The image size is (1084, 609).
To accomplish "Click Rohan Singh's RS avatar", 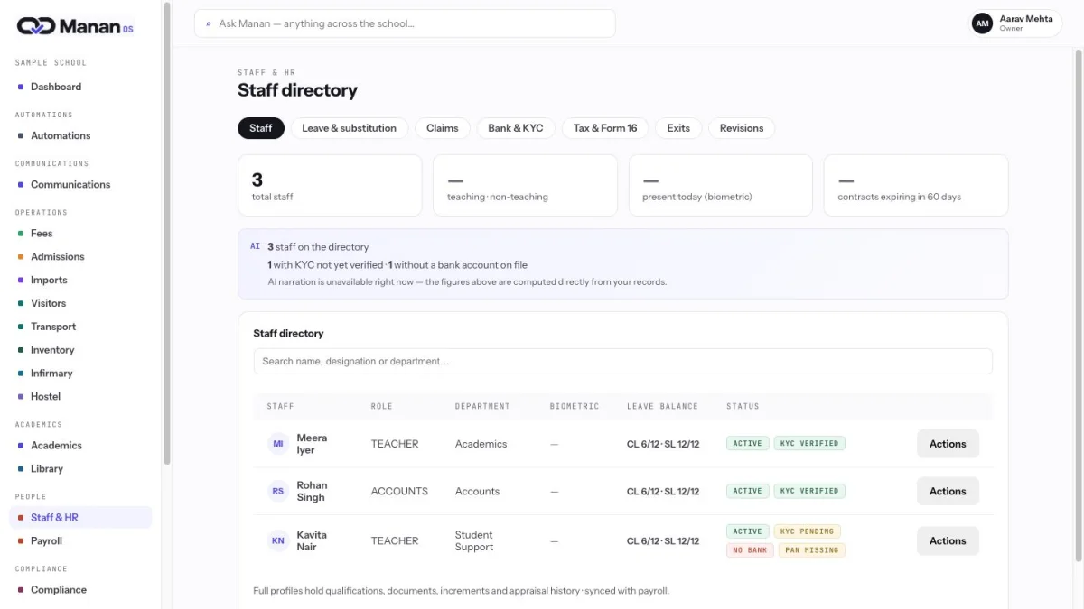I will coord(278,492).
